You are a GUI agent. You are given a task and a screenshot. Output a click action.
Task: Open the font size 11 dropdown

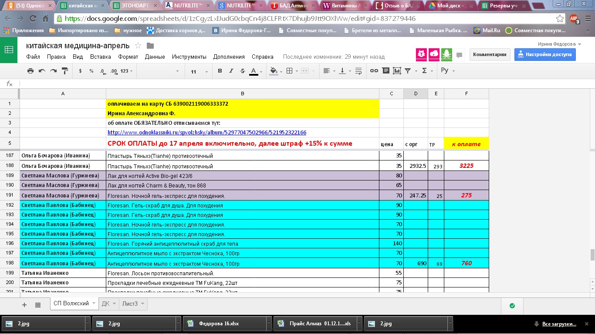click(199, 71)
